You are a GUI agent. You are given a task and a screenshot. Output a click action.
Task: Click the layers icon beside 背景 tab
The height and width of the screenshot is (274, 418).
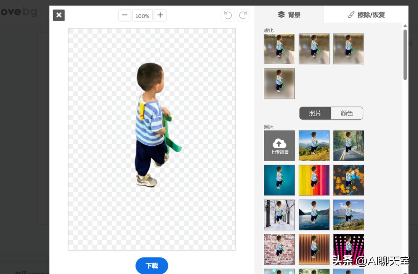(281, 15)
